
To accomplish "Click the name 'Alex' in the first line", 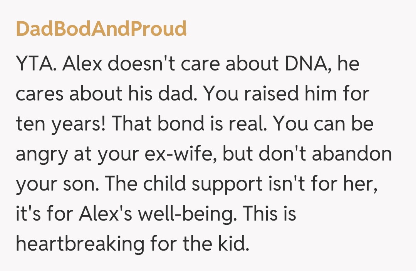I will tap(81, 64).
